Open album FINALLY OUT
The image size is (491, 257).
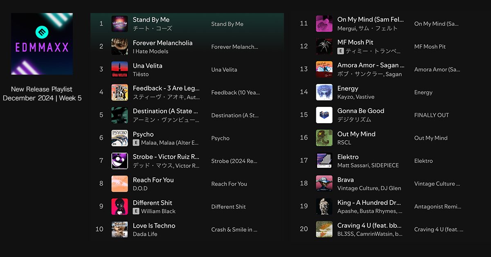click(432, 115)
